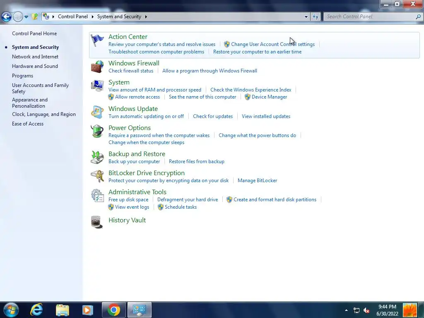
Task: Click Check for updates
Action: (x=213, y=116)
